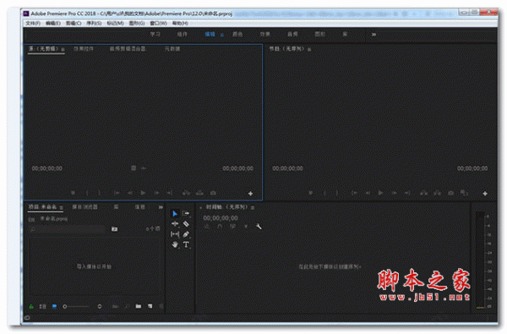The width and height of the screenshot is (507, 334).
Task: Add marker in Source monitor
Action: click(73, 193)
